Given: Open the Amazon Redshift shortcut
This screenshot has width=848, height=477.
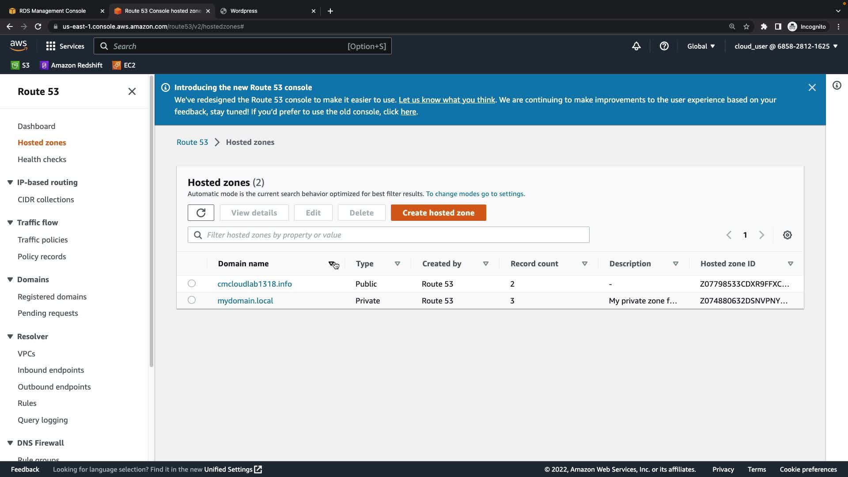Looking at the screenshot, I should tap(71, 65).
